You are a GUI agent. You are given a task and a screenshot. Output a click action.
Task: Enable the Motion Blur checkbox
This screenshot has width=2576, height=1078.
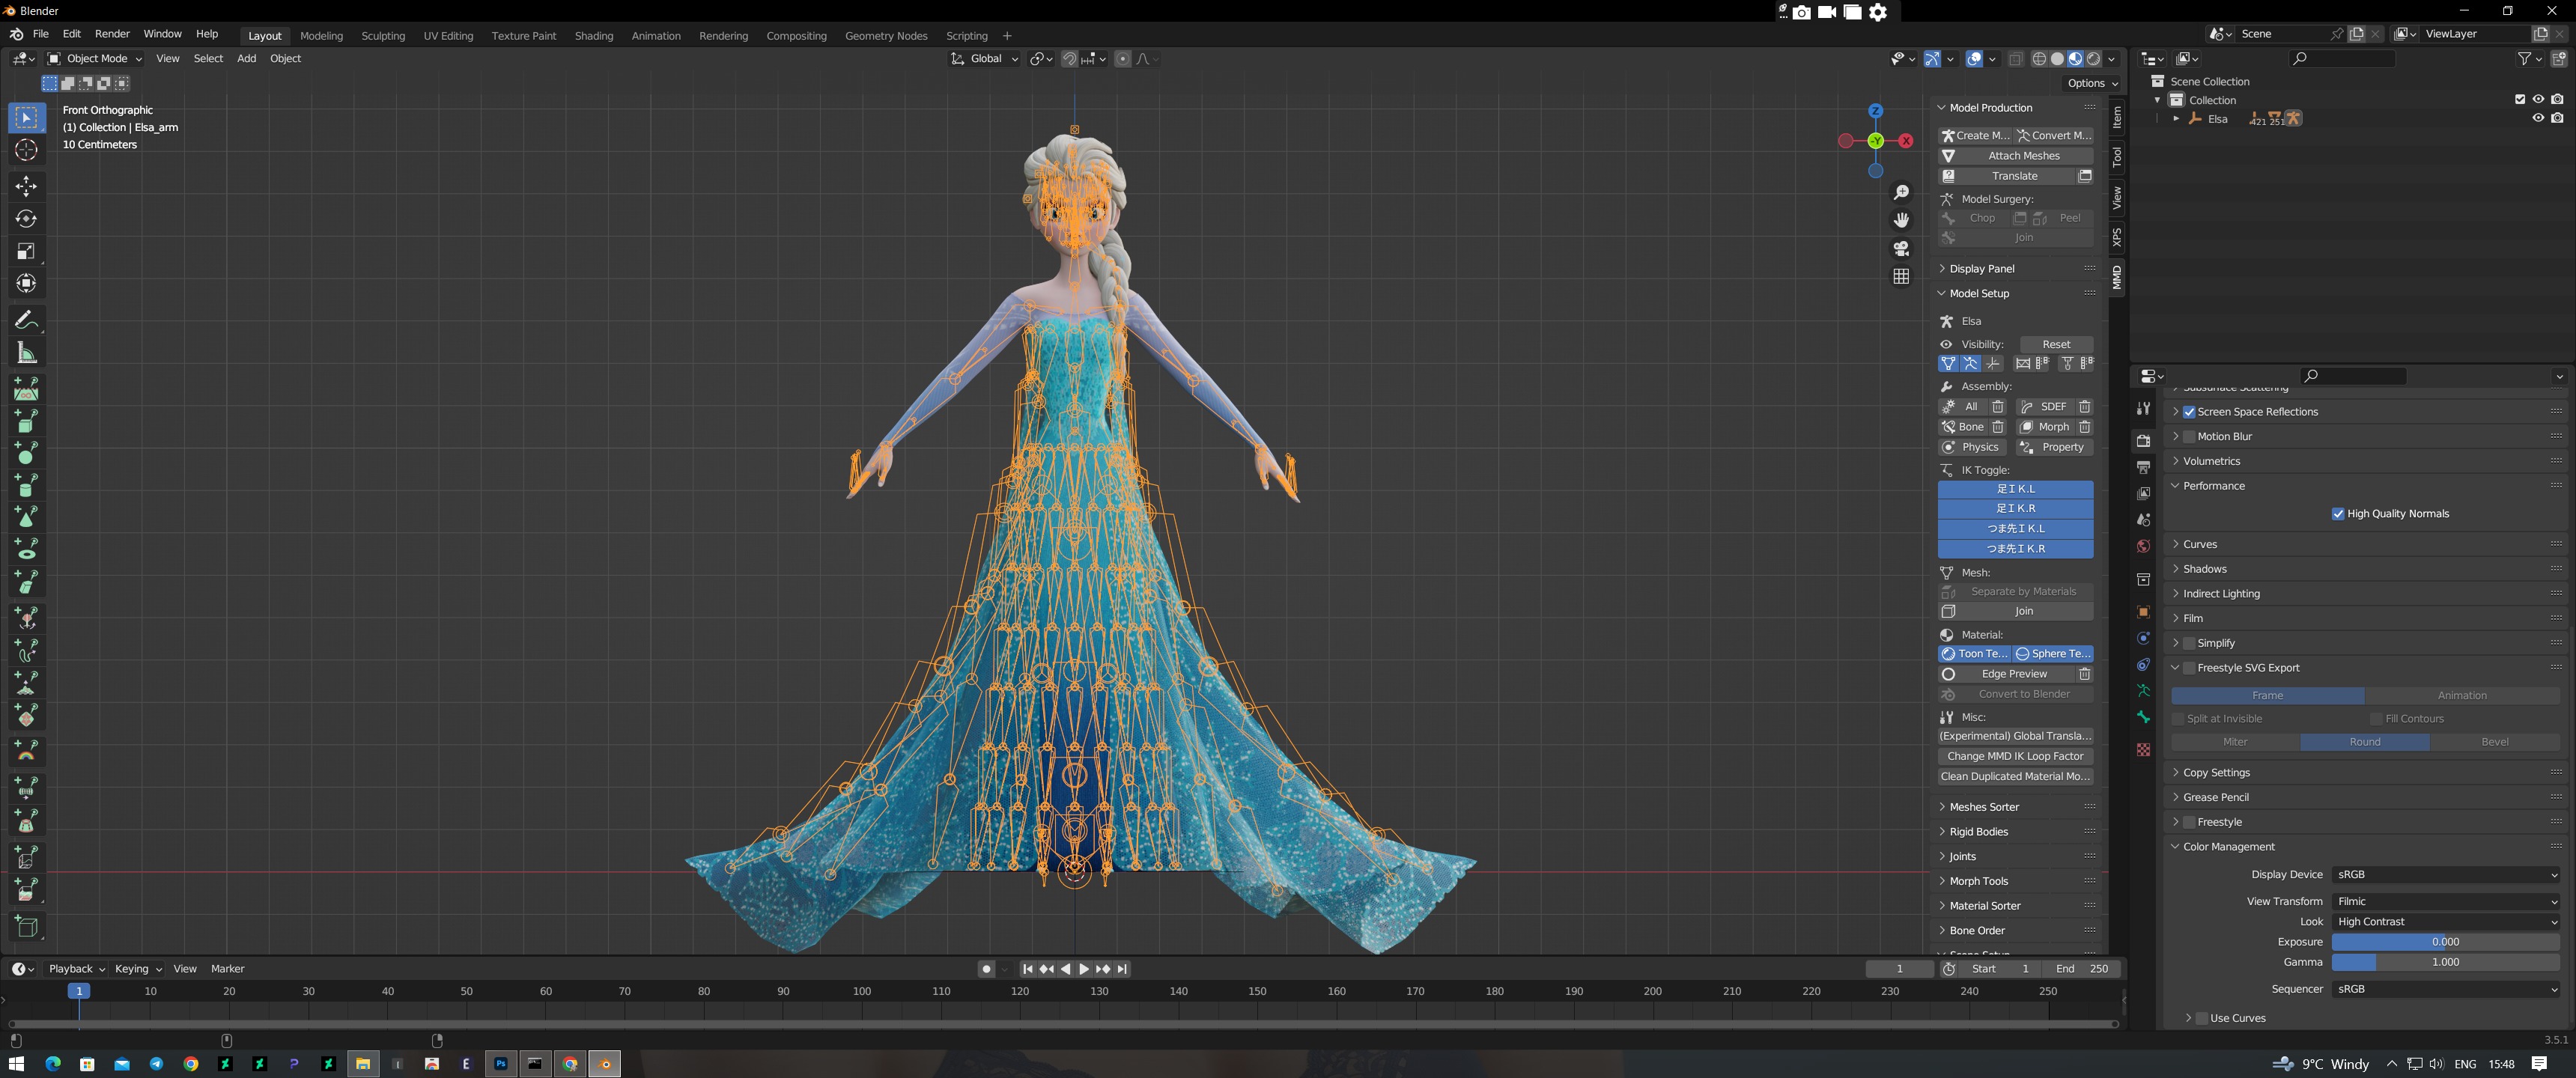click(x=2189, y=437)
